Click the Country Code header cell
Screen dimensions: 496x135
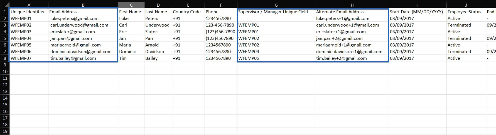187,12
